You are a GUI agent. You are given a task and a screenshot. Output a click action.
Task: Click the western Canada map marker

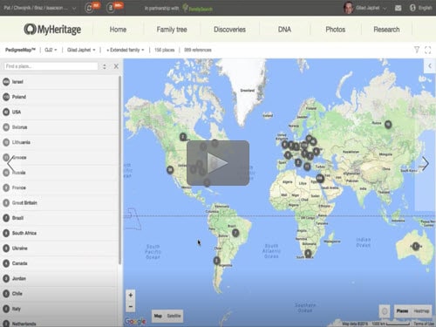182,137
